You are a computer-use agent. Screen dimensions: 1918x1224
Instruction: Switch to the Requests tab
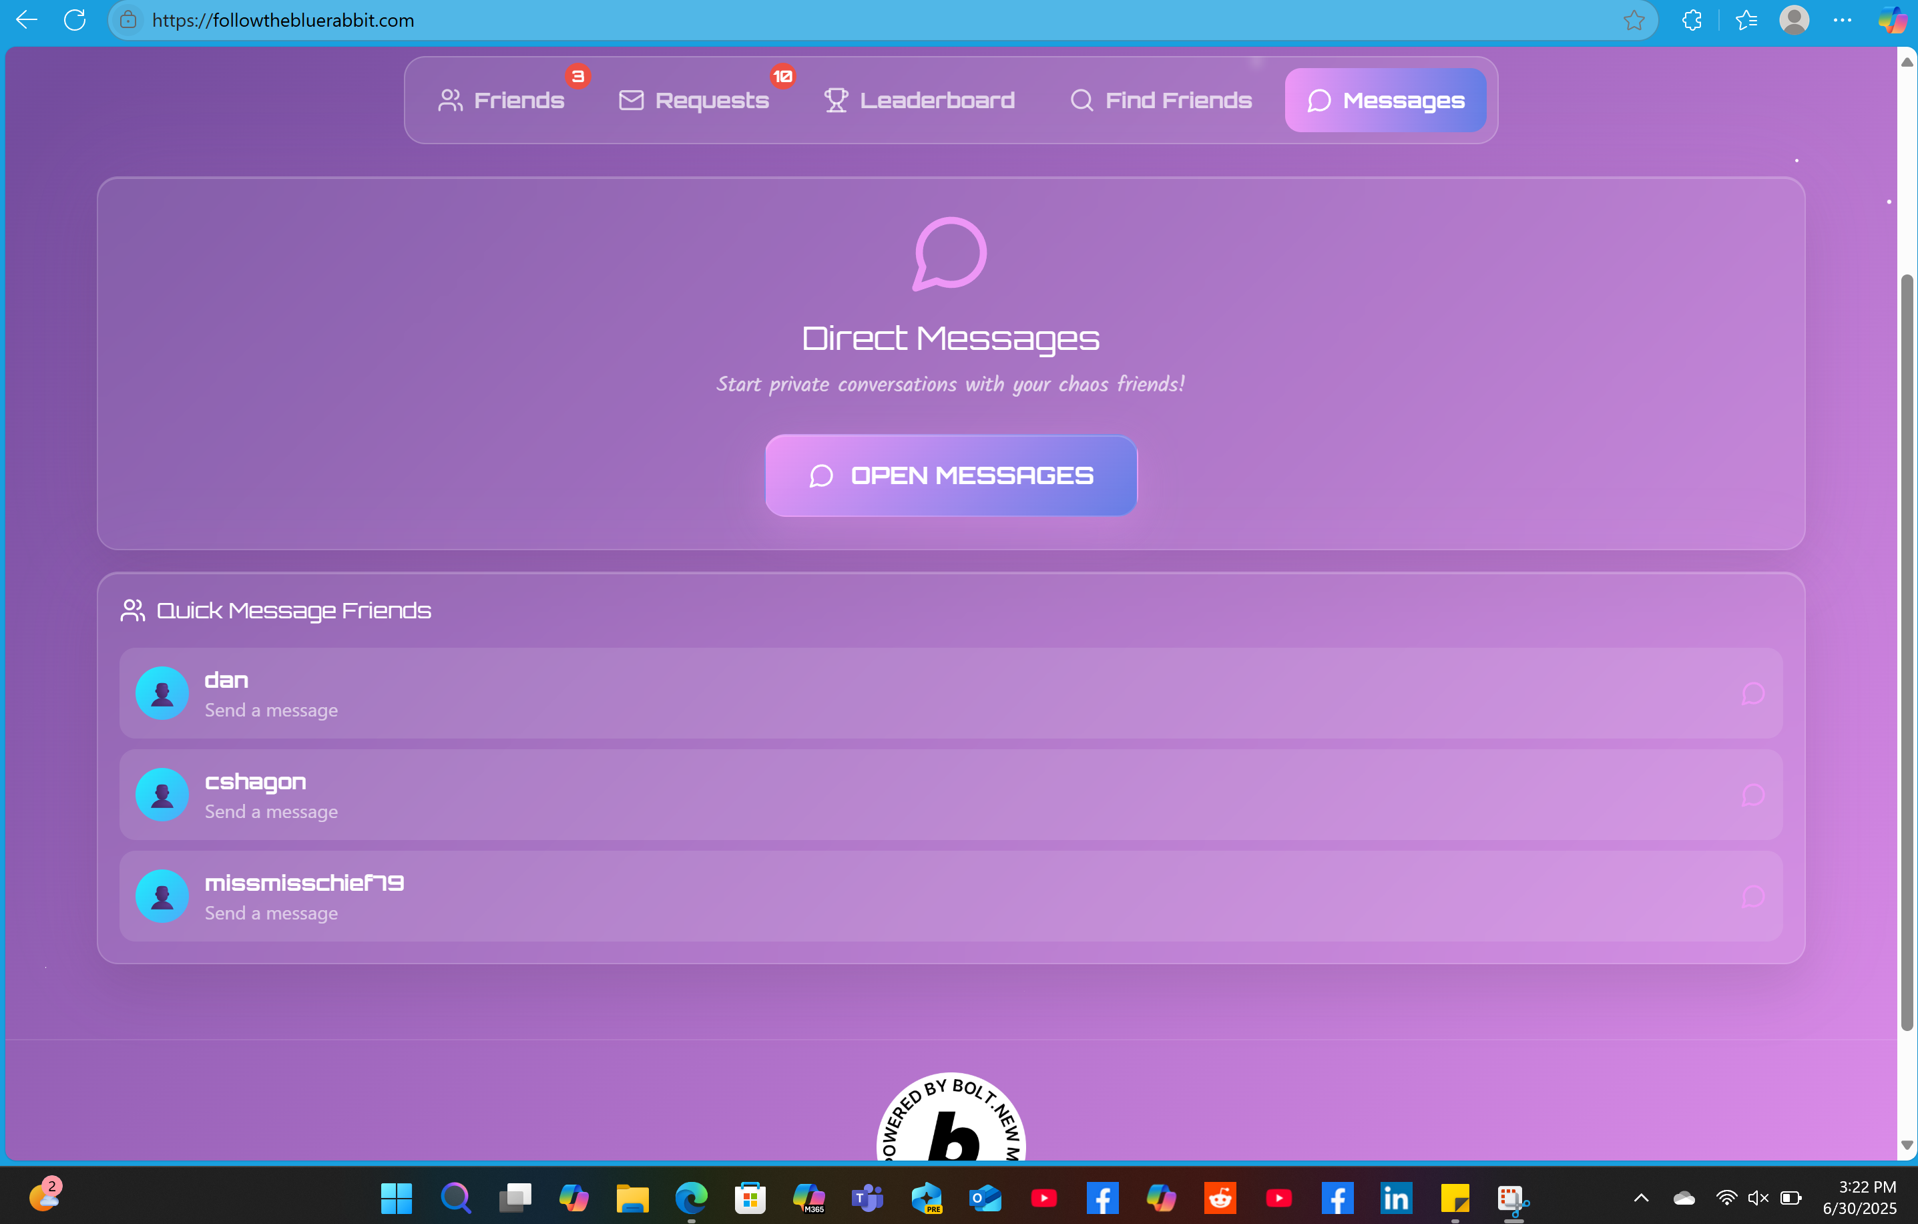point(694,100)
